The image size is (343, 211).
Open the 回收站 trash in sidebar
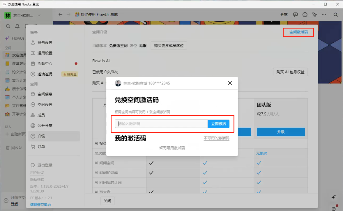(14, 148)
